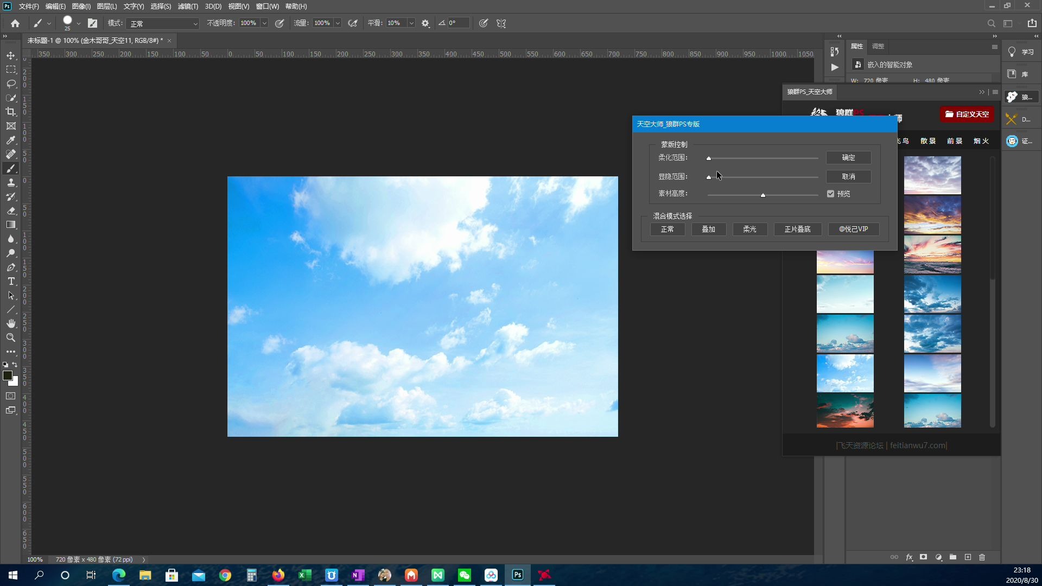Select the Clone Stamp tool
The width and height of the screenshot is (1042, 586).
pos(11,182)
